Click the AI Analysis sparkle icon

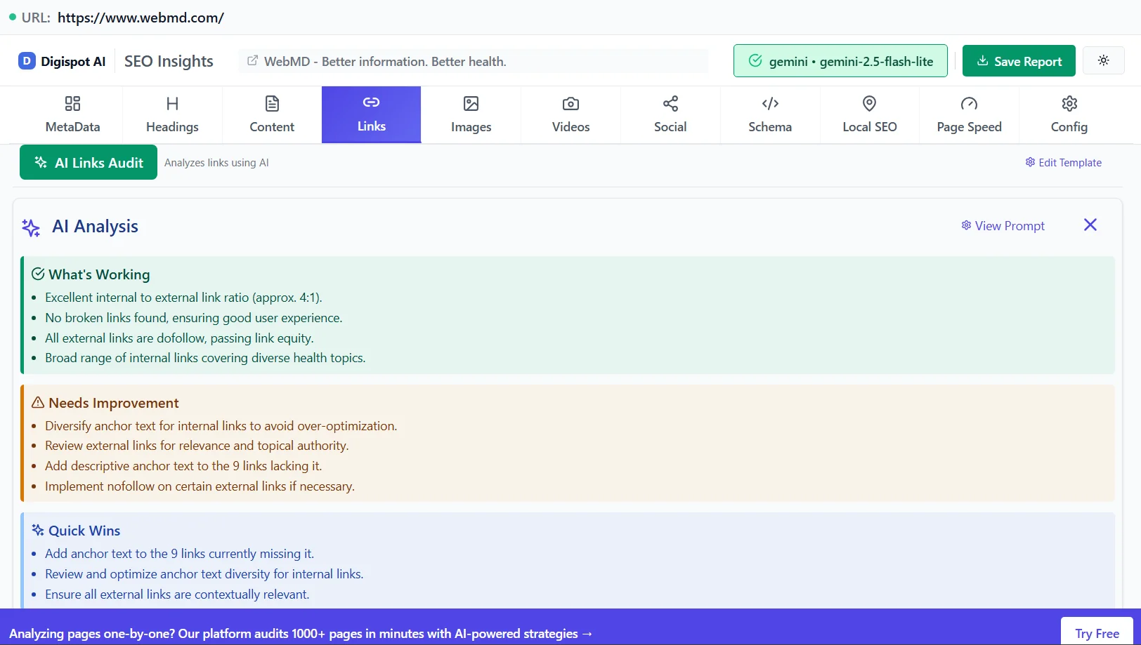coord(31,227)
